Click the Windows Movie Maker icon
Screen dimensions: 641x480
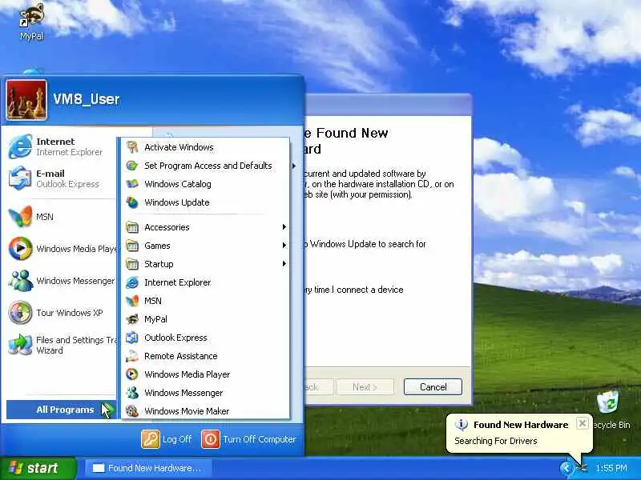tap(132, 411)
